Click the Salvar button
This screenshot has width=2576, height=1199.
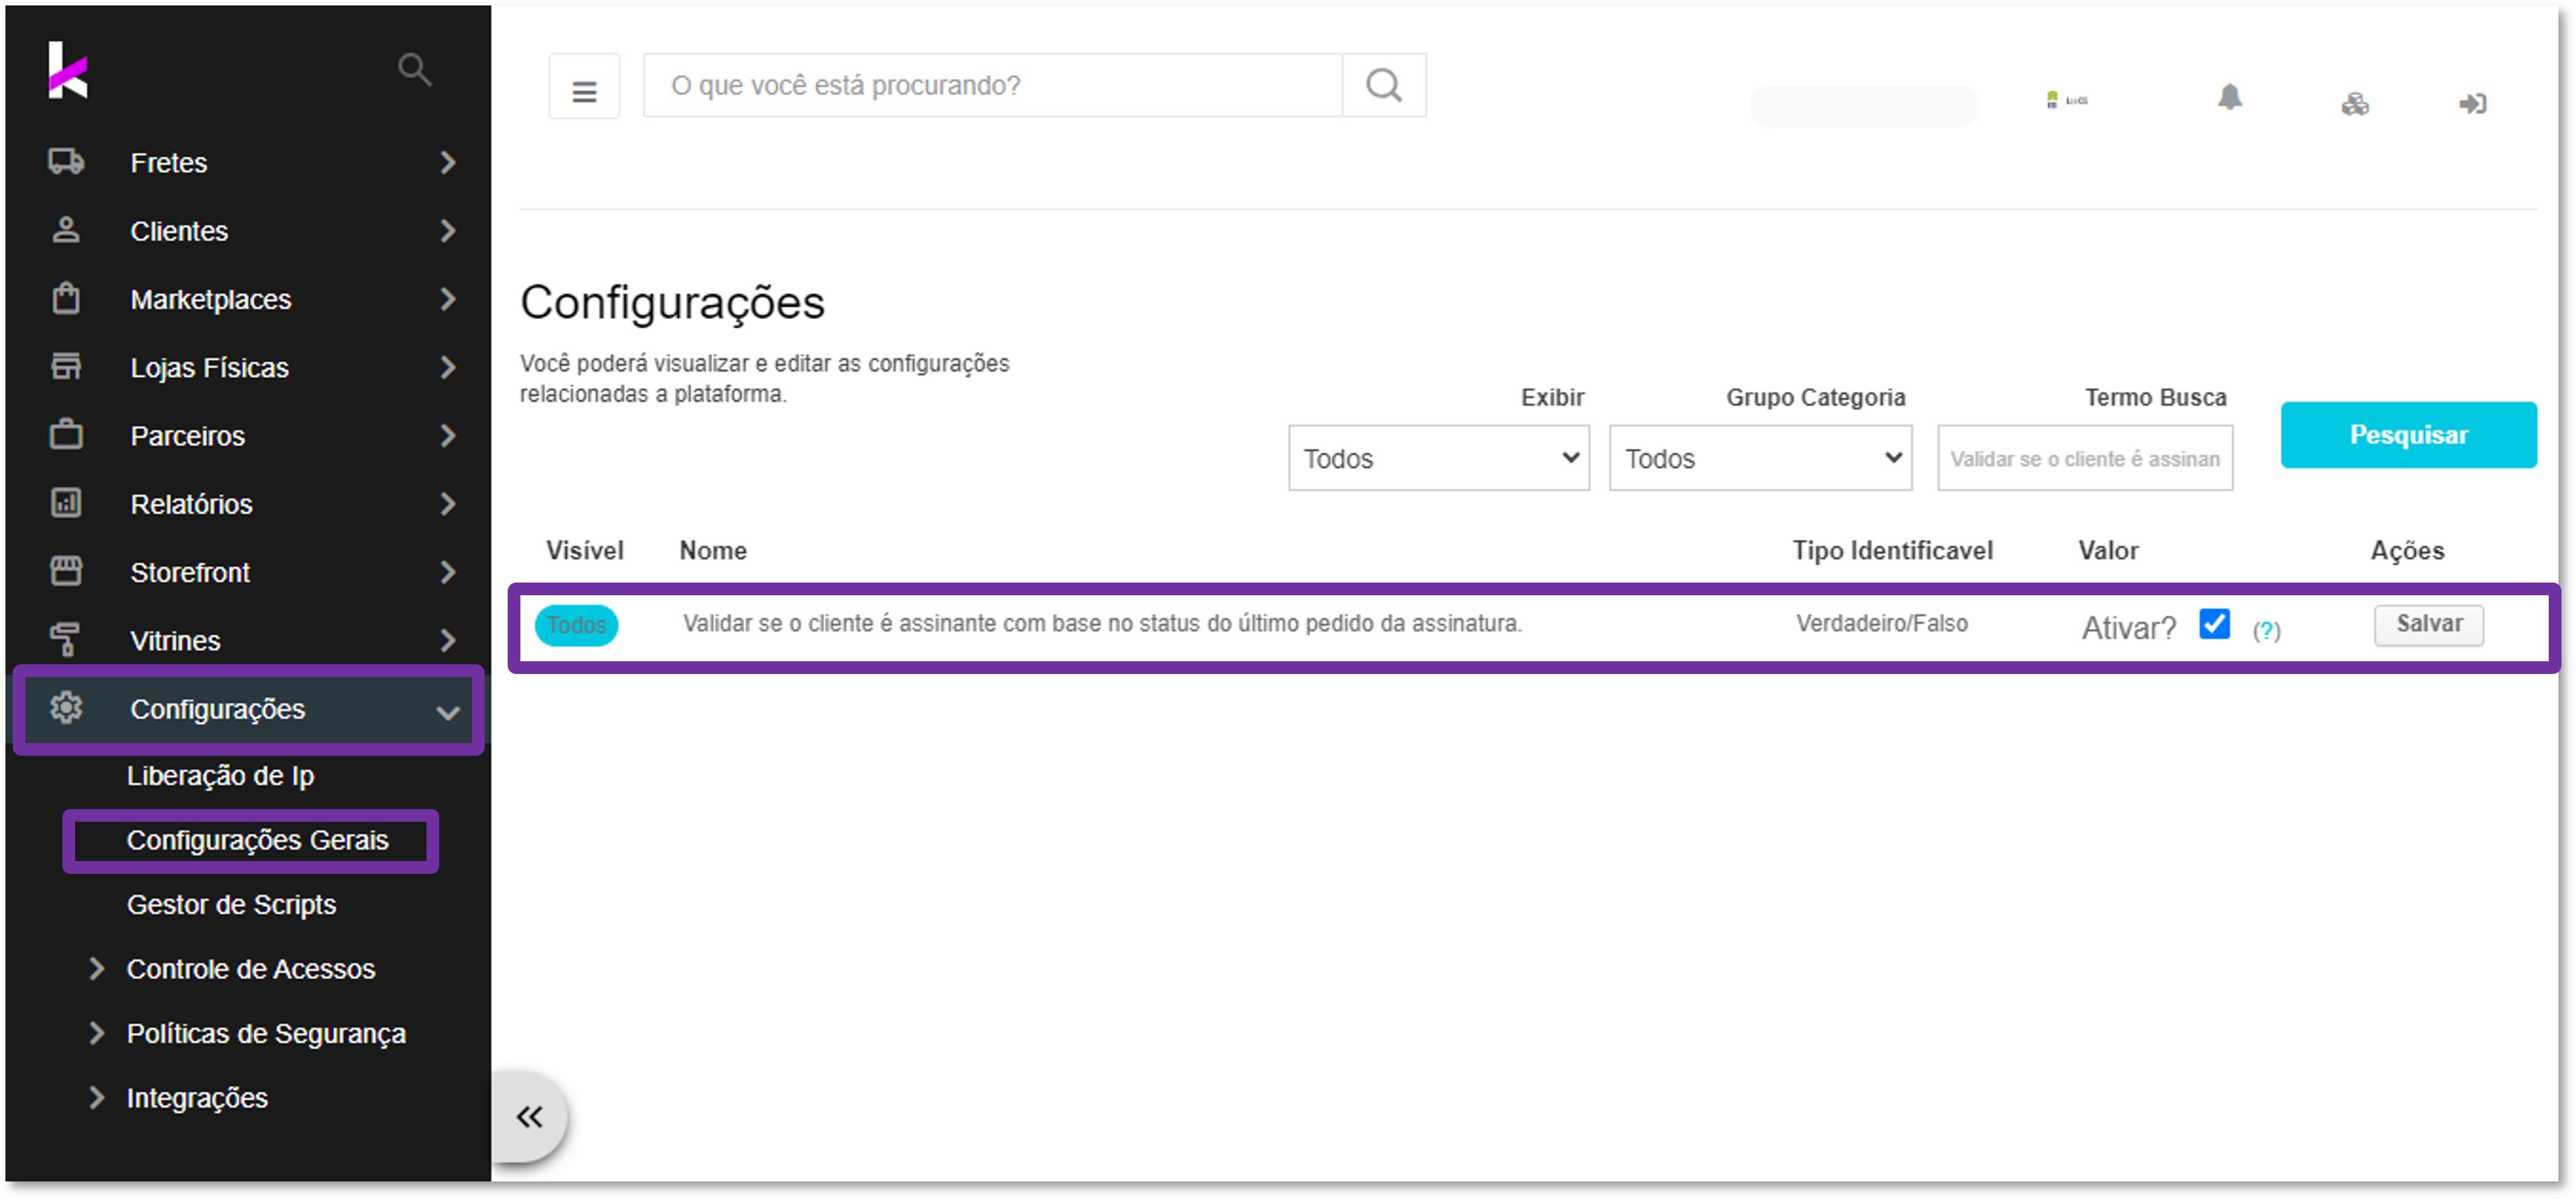2428,624
